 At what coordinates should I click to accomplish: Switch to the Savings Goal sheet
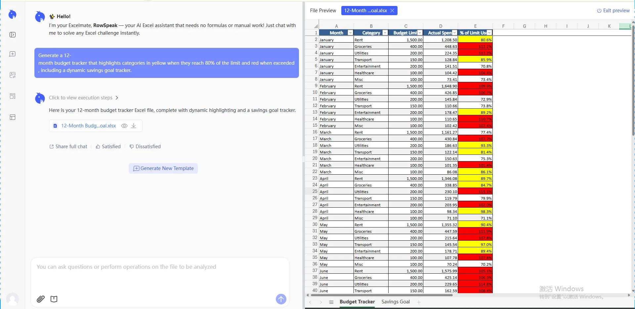pos(395,302)
